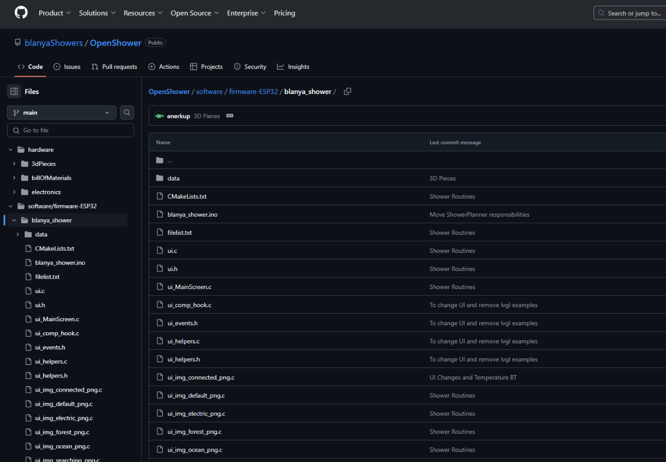Navigate to software breadcrumb link
The width and height of the screenshot is (666, 462).
[209, 91]
